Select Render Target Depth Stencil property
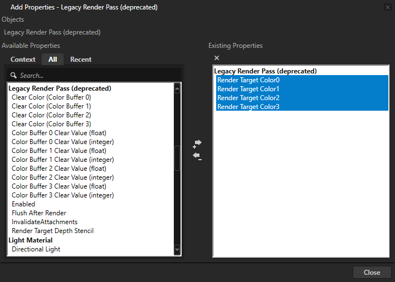The image size is (395, 282). click(52, 231)
